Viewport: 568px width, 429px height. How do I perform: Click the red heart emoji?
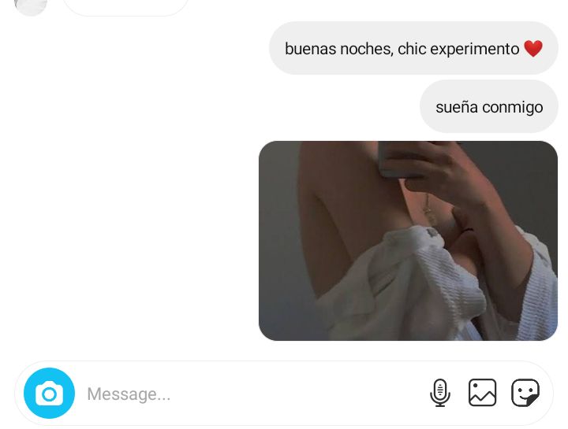[533, 49]
